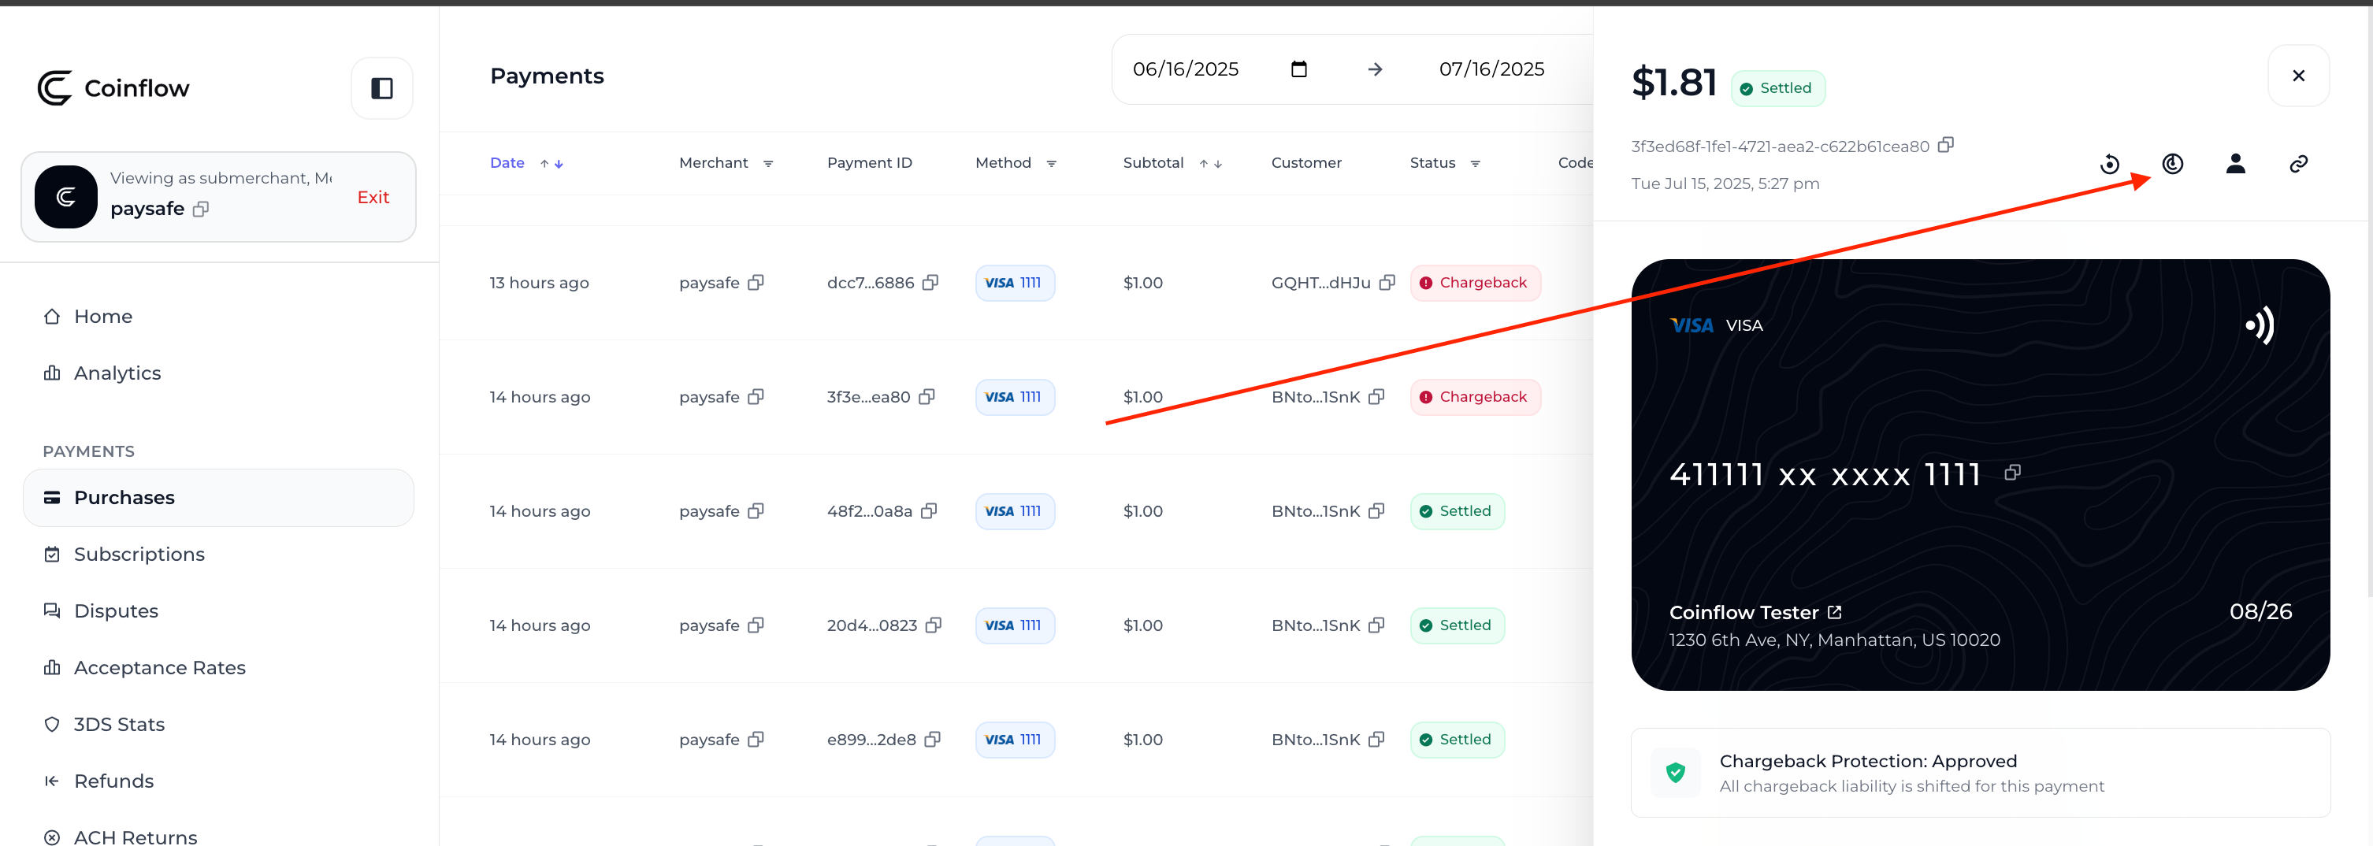Click the Coinflow logo
The height and width of the screenshot is (846, 2373).
[x=113, y=88]
